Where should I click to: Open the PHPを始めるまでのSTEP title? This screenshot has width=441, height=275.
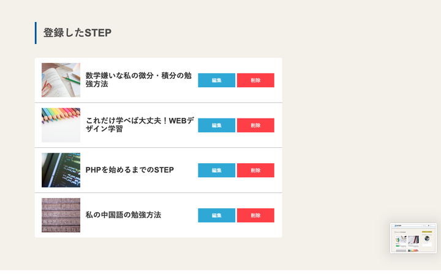click(130, 170)
